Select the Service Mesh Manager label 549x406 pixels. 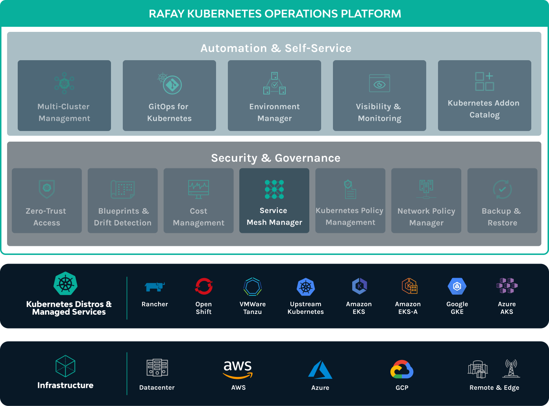(274, 216)
